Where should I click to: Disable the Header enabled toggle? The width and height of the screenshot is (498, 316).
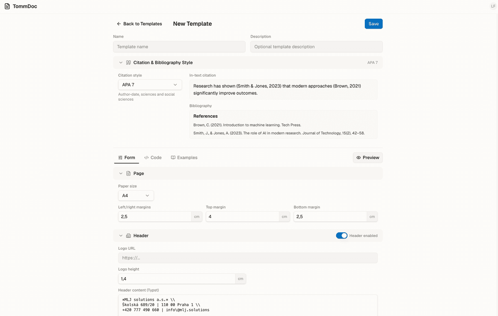pyautogui.click(x=342, y=236)
